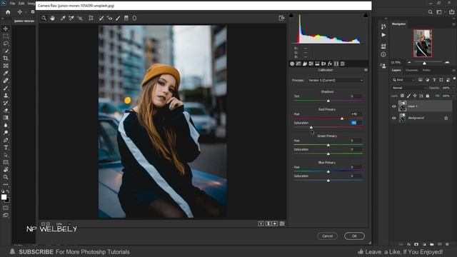The image size is (457, 257).
Task: Open the layer Kind filter dropdown
Action: pos(403,80)
